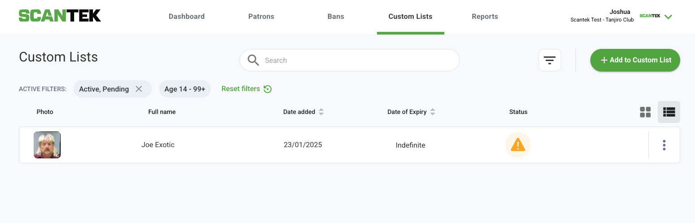The width and height of the screenshot is (695, 223).
Task: Remove the Active, Pending filter chip
Action: click(139, 89)
